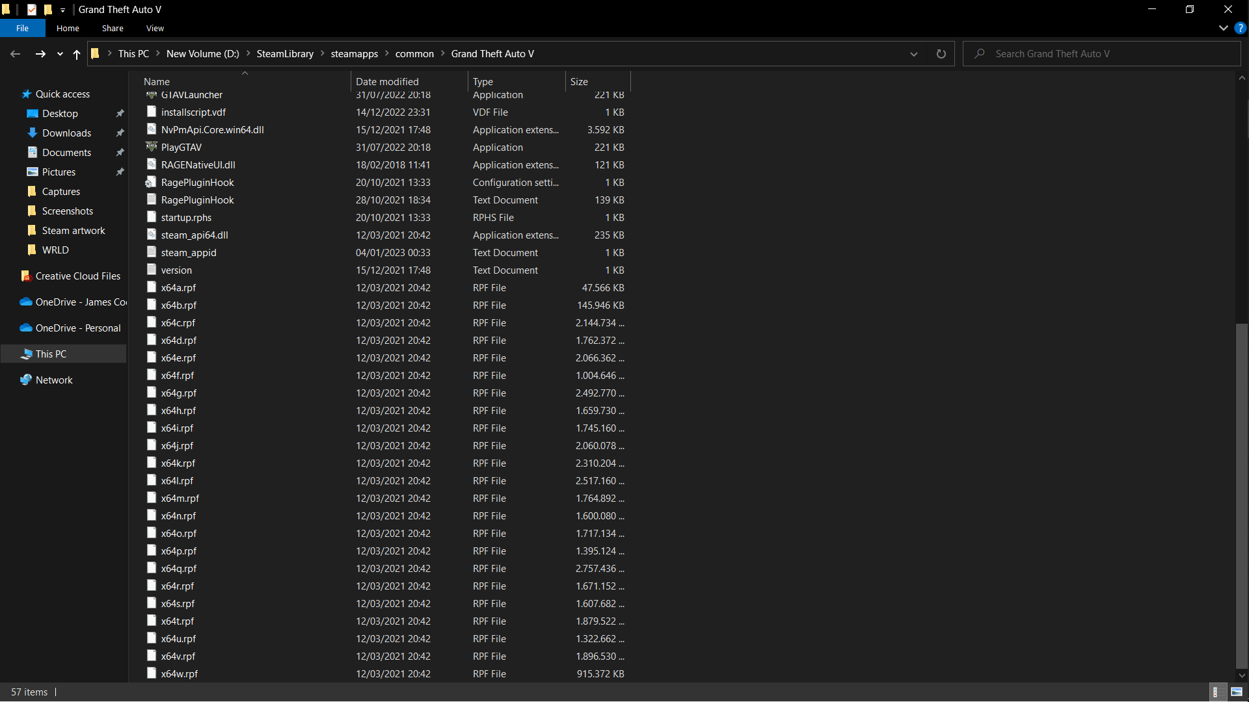The width and height of the screenshot is (1249, 702).
Task: Select RagePluginHook text document icon
Action: pyautogui.click(x=152, y=200)
